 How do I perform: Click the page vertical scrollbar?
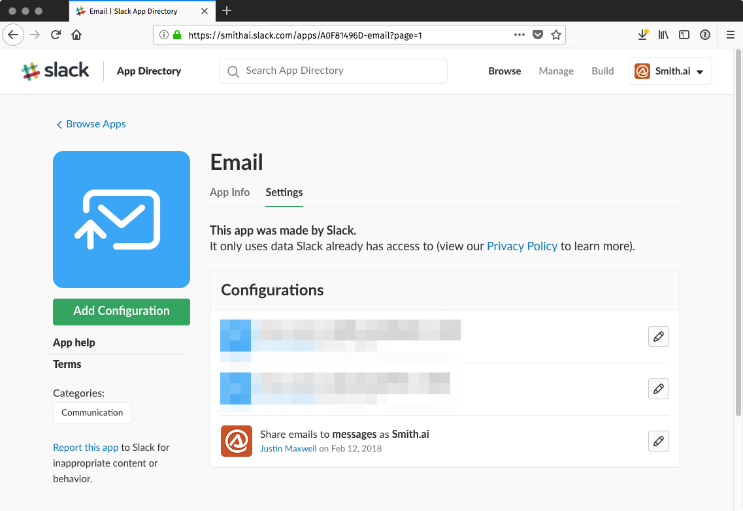(x=738, y=232)
